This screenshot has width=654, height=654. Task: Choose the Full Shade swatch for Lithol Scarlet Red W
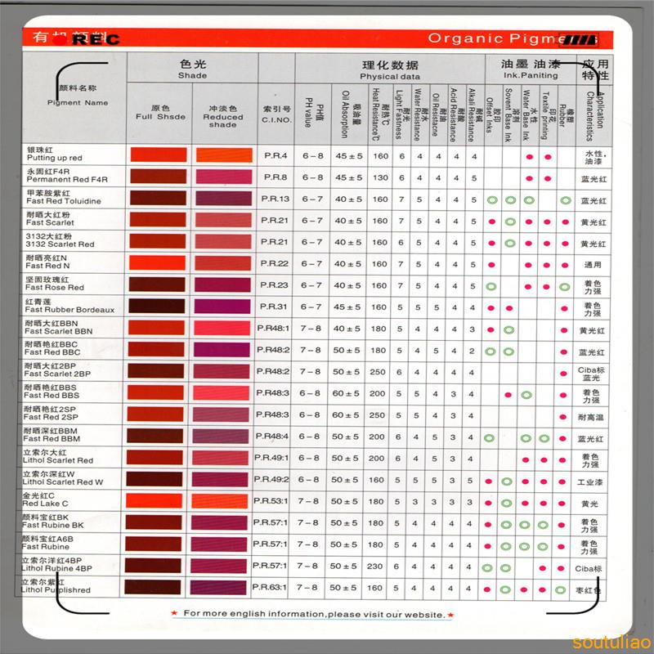(155, 479)
